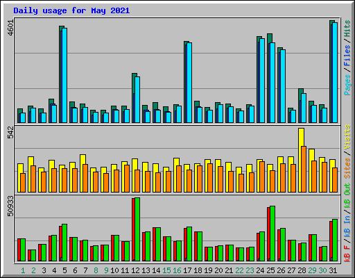Click day 17 on the x-axis

(187, 270)
